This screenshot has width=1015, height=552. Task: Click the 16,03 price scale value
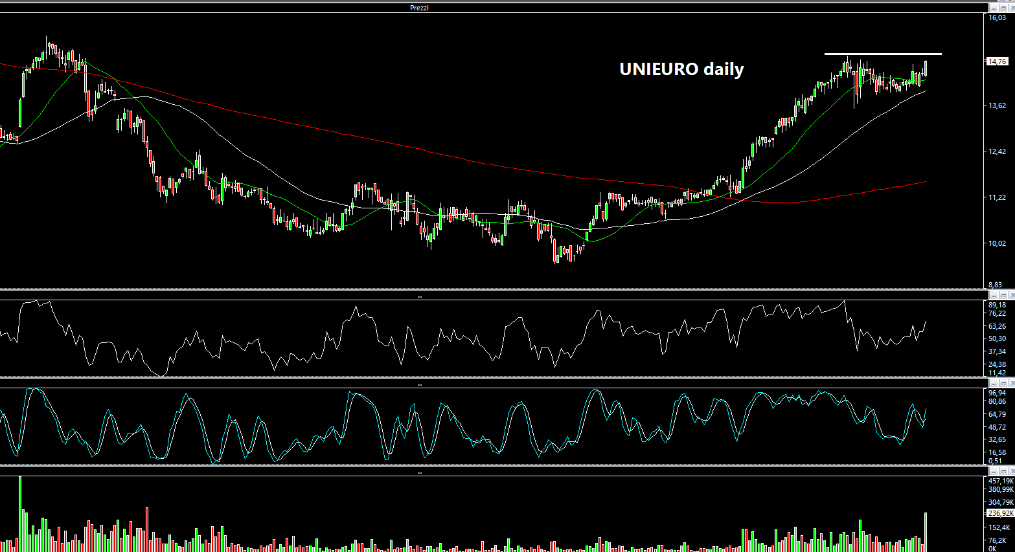point(997,17)
